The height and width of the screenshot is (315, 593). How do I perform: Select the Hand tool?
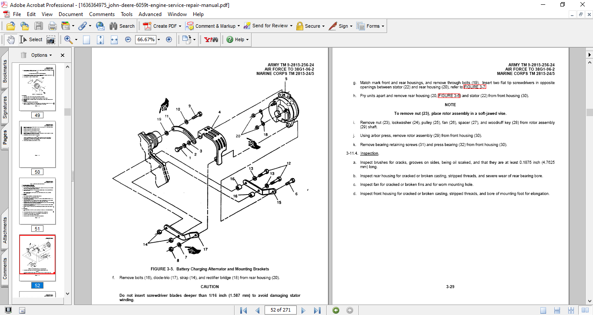(x=10, y=39)
